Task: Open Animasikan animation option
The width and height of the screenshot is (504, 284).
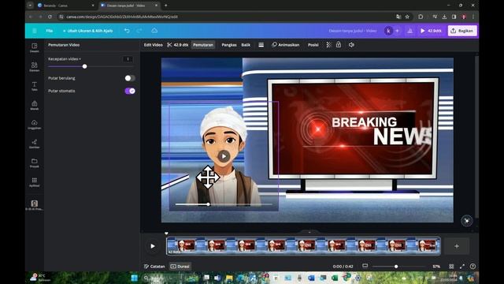Action: (285, 45)
